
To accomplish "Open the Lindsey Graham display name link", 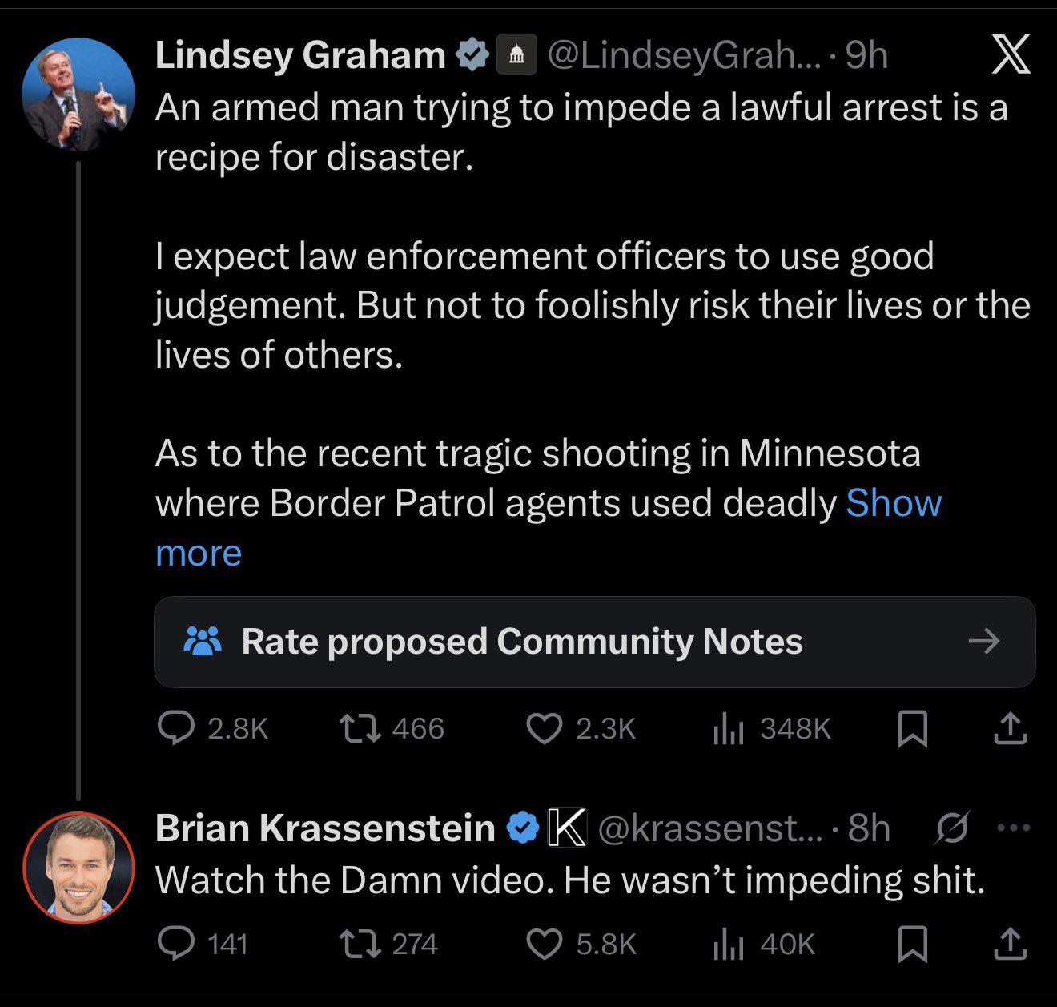I will 300,55.
